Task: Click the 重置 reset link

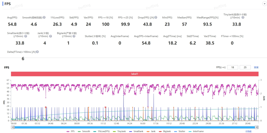Action: (x=256, y=67)
